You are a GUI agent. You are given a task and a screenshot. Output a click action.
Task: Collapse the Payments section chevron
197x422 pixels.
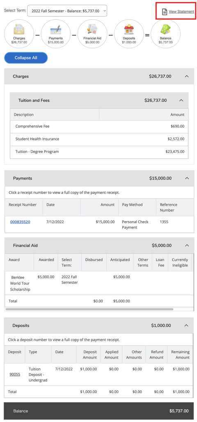click(187, 178)
